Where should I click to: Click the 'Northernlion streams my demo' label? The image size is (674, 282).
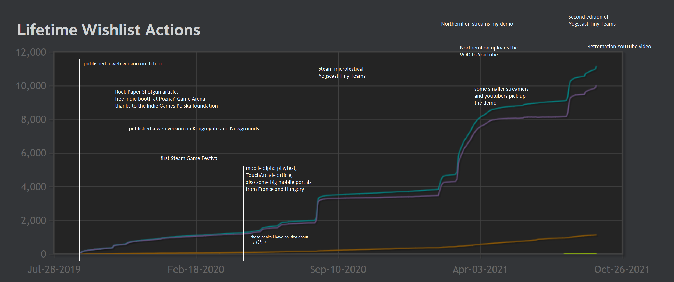[x=477, y=24]
